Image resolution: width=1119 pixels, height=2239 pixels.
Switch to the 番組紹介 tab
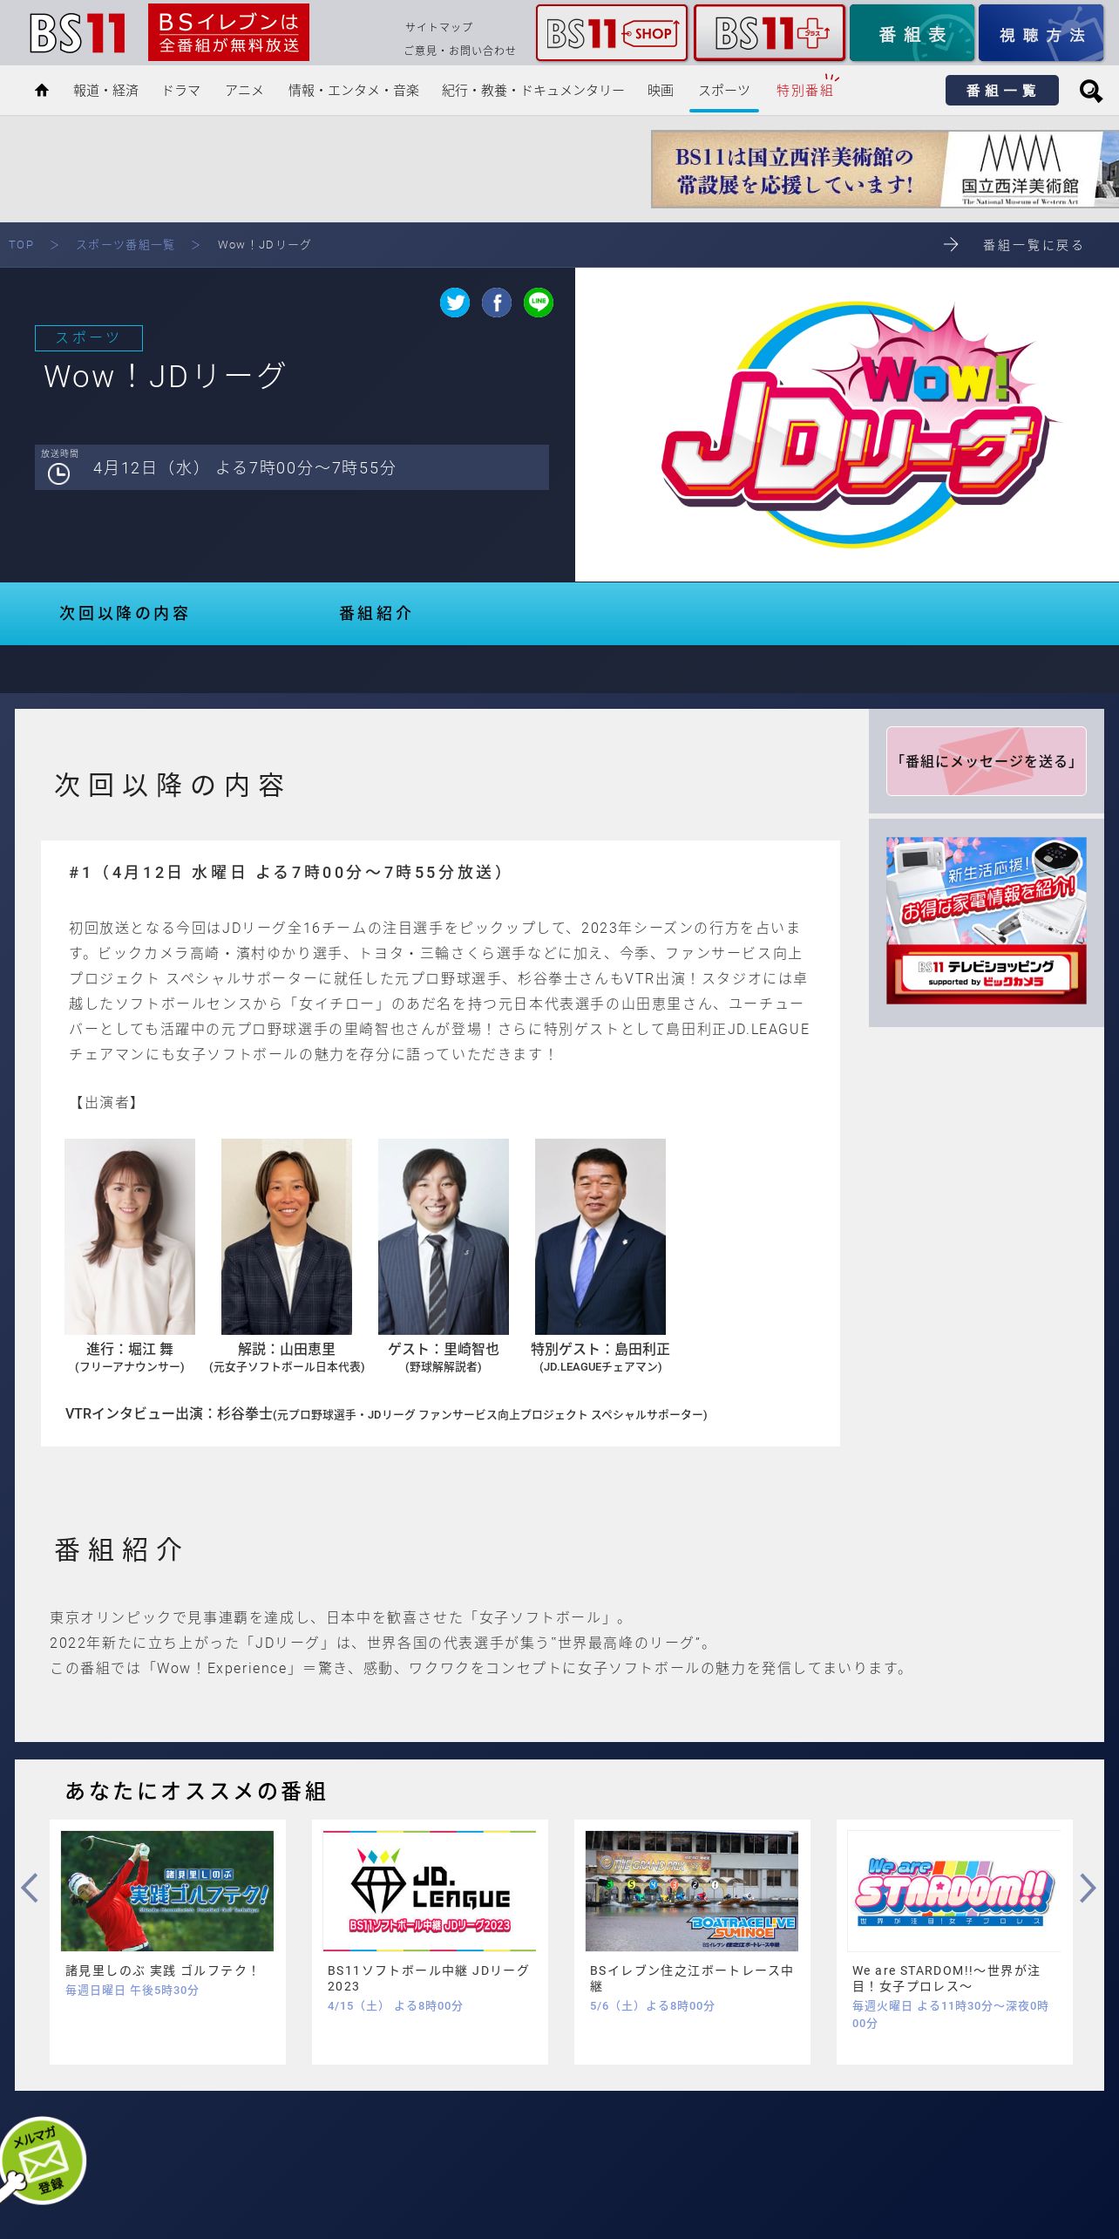[x=376, y=614]
